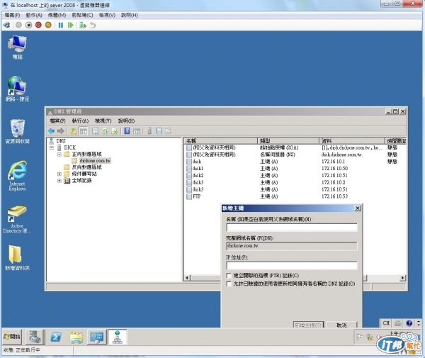Enable 建立關聯的指標 (PTR) 記錄 checkbox
Viewport: 425px width, 358px height.
(229, 276)
